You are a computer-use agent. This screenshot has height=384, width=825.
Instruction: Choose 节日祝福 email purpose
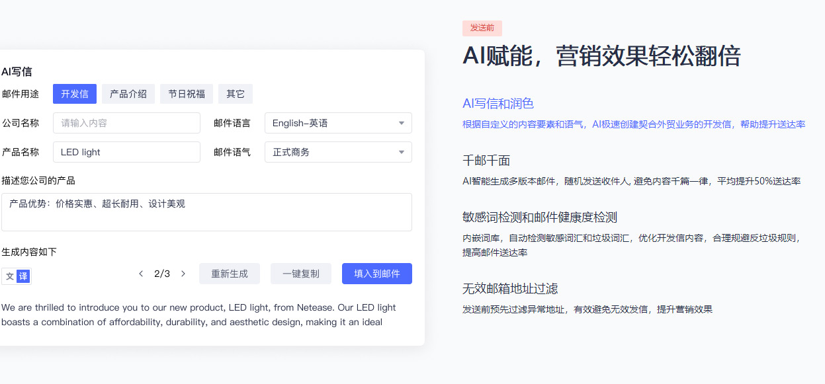click(x=187, y=94)
